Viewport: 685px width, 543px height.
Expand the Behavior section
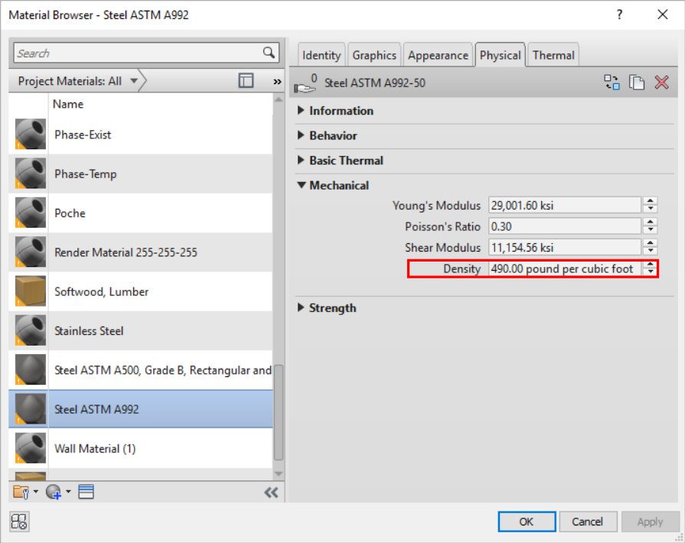coord(301,135)
